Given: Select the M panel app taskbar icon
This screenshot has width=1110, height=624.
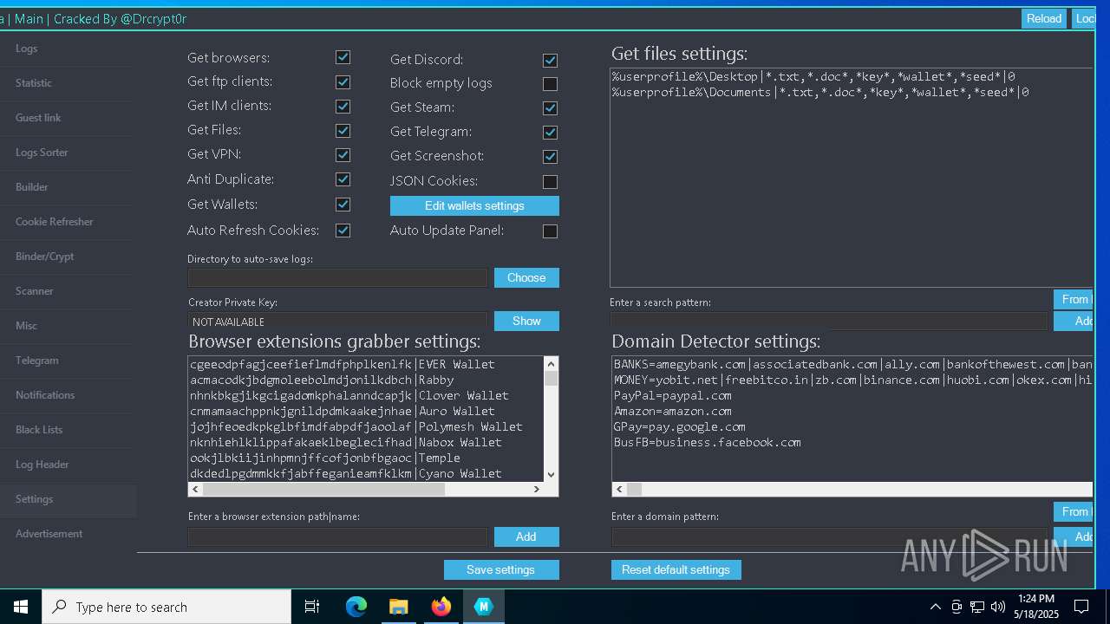Looking at the screenshot, I should [x=484, y=607].
